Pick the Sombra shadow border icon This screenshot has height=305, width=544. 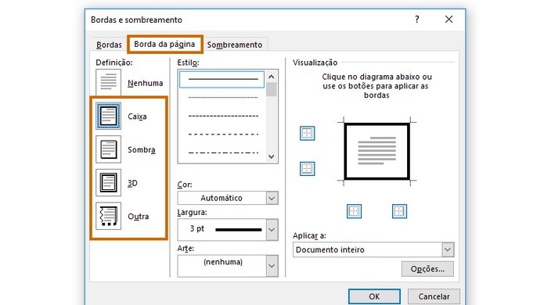point(108,149)
